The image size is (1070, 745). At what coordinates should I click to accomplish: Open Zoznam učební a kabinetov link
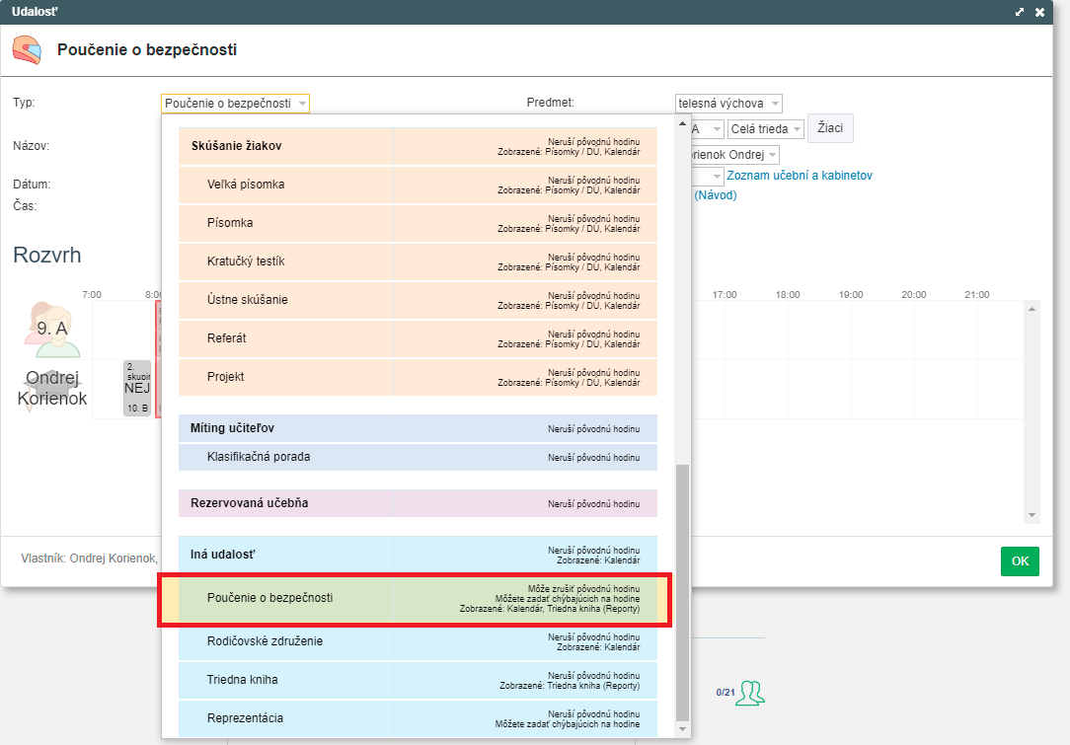(799, 176)
